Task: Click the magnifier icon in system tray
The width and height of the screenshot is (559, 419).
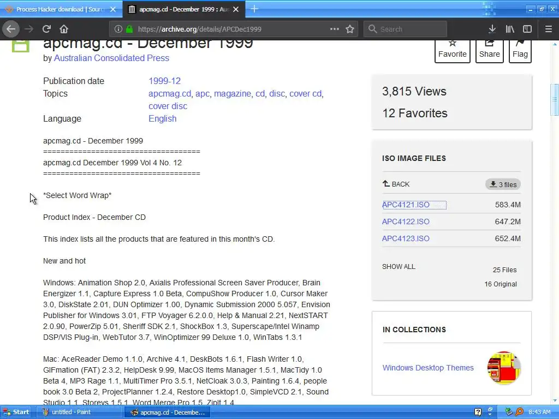Action: (520, 412)
